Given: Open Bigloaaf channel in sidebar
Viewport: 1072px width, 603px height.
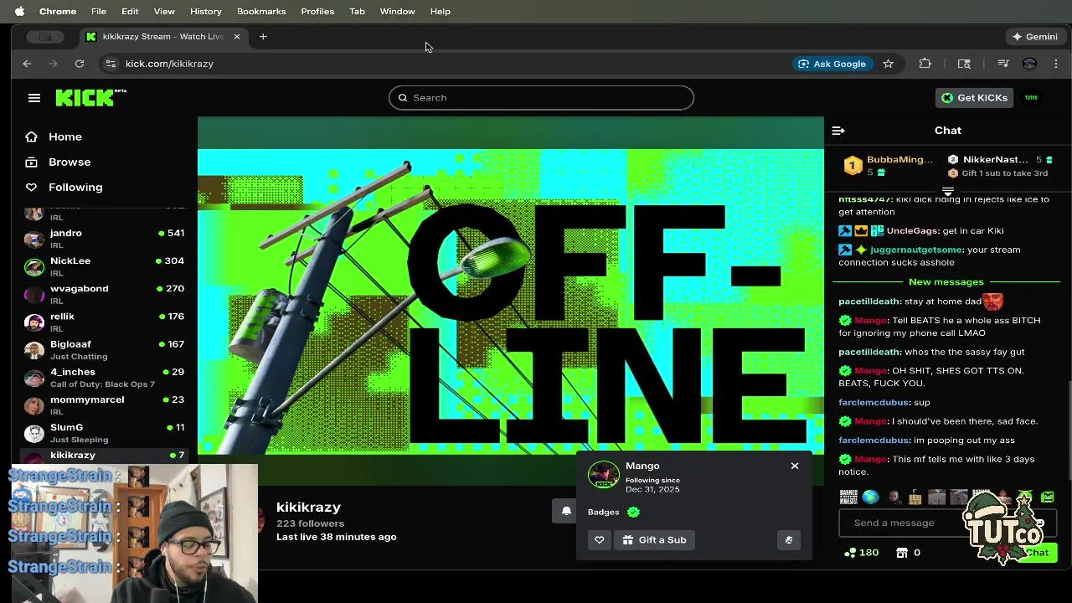Looking at the screenshot, I should coord(105,349).
